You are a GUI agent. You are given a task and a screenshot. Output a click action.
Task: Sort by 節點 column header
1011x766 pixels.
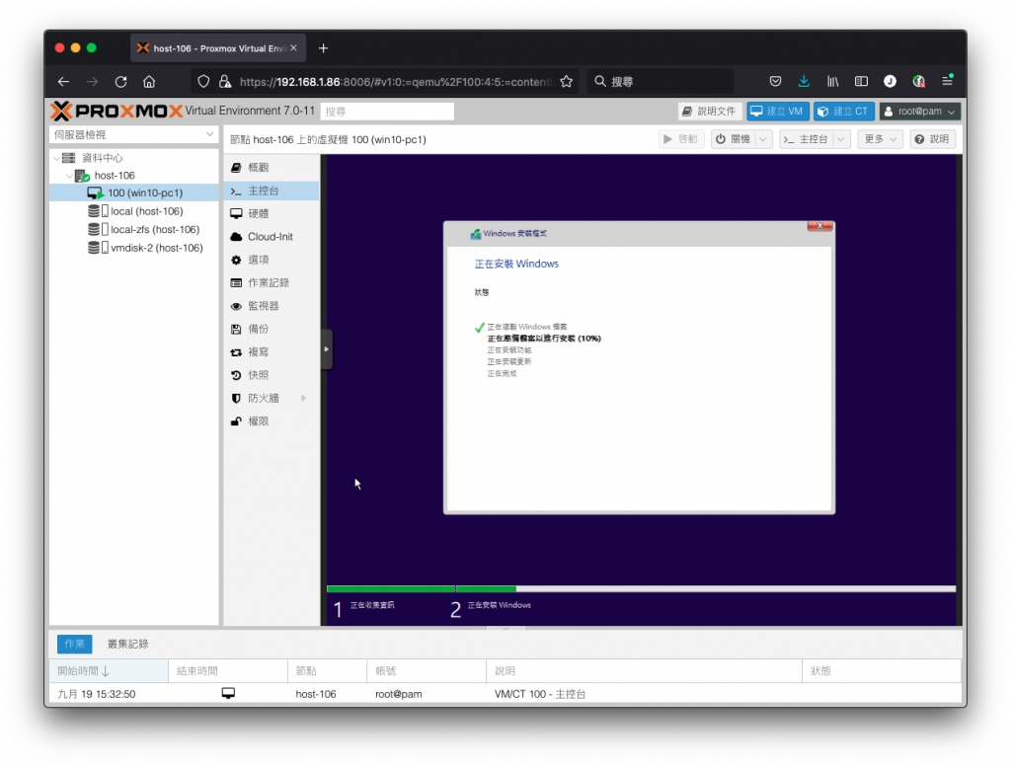point(327,671)
